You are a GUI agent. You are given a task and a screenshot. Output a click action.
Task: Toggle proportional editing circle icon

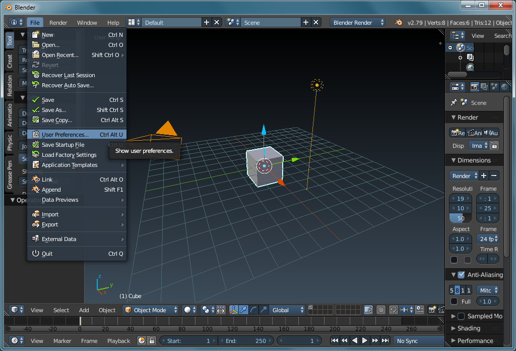tap(381, 310)
